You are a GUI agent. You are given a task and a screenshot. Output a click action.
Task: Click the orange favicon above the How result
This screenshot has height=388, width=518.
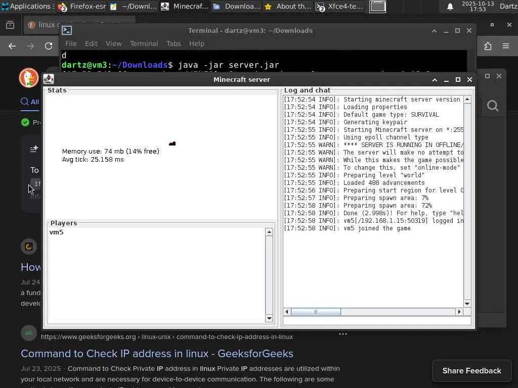(29, 247)
